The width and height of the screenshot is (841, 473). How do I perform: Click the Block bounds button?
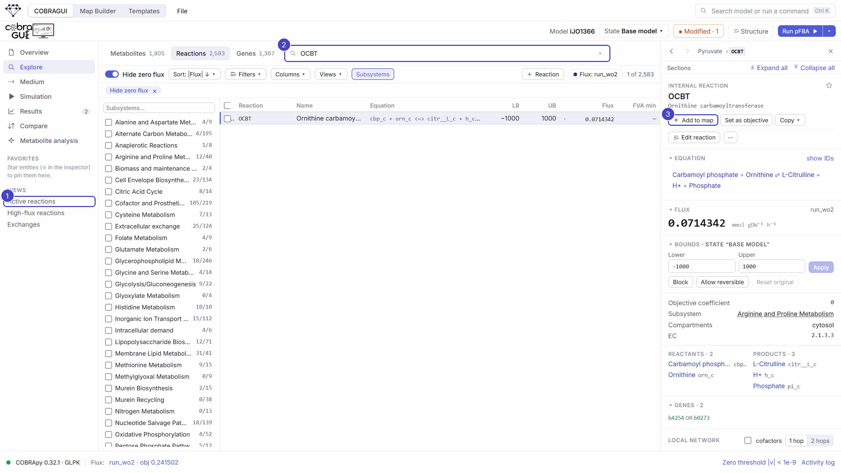pyautogui.click(x=680, y=282)
